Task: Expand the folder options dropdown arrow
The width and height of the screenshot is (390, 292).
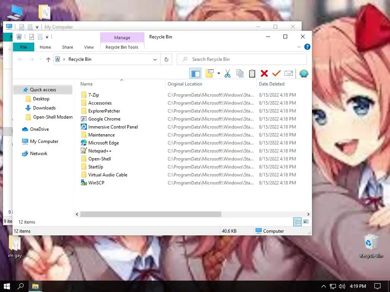Action: (219, 73)
